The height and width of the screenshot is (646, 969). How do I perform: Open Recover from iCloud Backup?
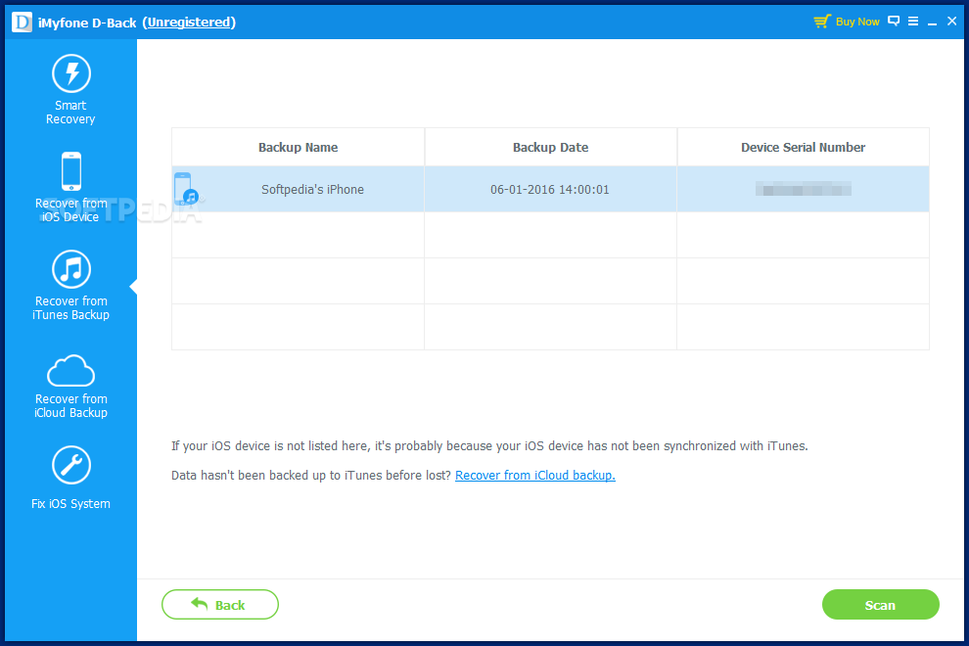point(71,387)
